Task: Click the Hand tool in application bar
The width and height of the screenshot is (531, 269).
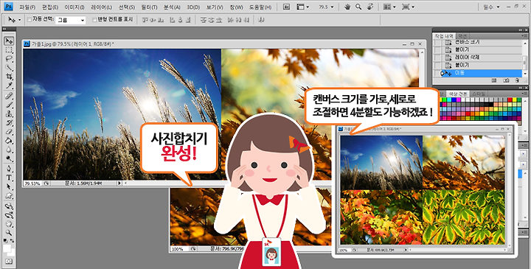Action: click(x=347, y=7)
